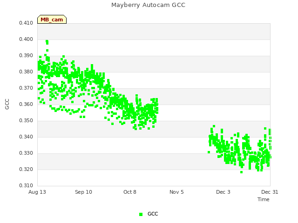This screenshot has height=223, width=298.
Task: Click the 0.340 y-axis value
Action: click(26, 137)
